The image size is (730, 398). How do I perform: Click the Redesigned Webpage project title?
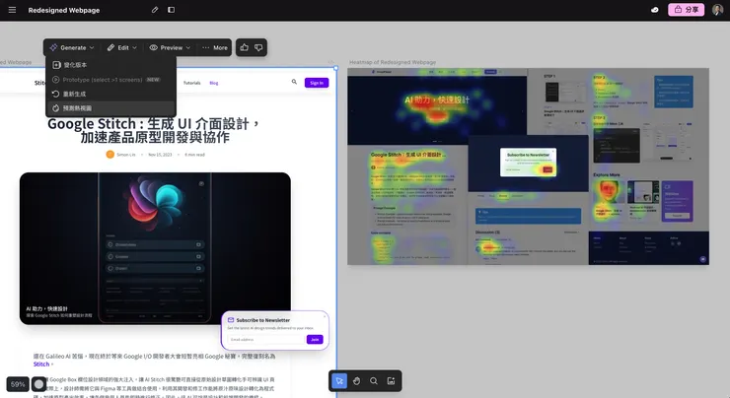coord(64,10)
